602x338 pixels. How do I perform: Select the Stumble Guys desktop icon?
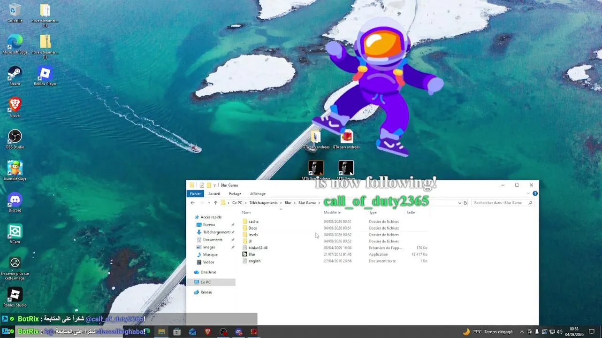[15, 170]
